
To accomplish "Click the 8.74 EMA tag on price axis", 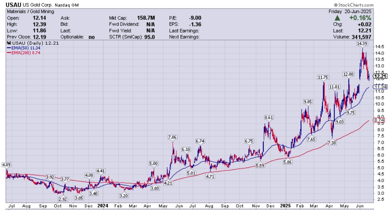I will tap(379, 120).
